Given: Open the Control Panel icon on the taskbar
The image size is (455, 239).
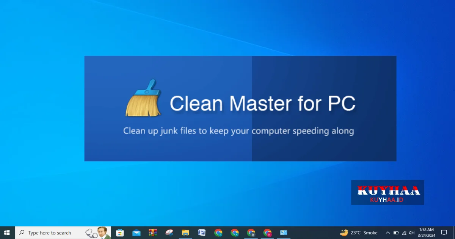Looking at the screenshot, I should [x=284, y=233].
